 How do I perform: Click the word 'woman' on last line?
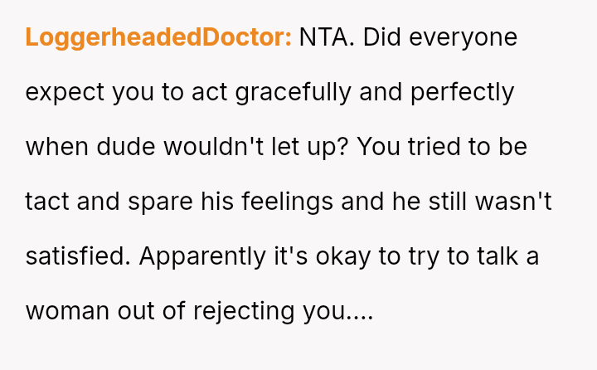[x=67, y=311]
